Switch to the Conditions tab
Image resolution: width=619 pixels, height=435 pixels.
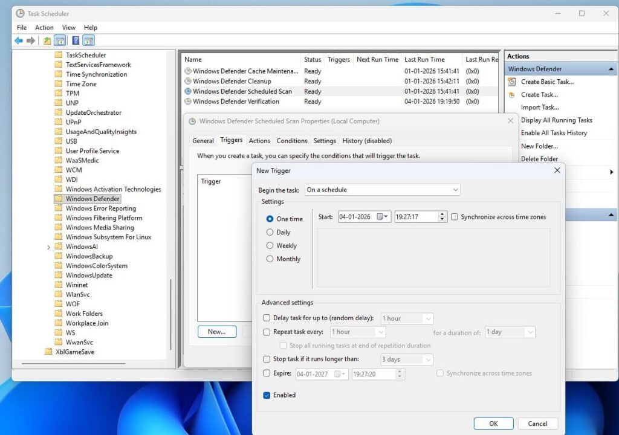pos(292,141)
